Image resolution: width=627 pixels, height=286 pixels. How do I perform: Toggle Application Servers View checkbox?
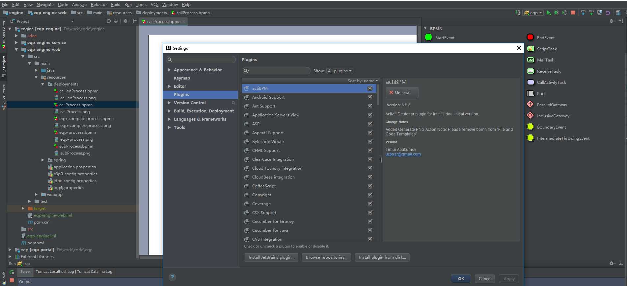[370, 115]
